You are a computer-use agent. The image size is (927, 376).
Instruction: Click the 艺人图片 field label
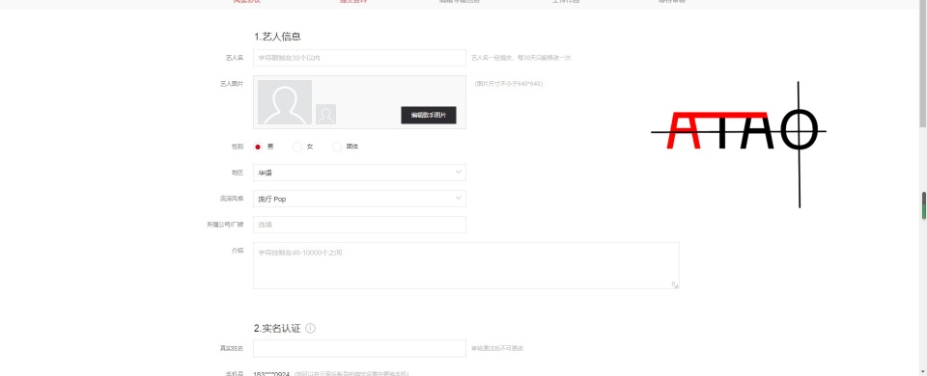click(231, 84)
